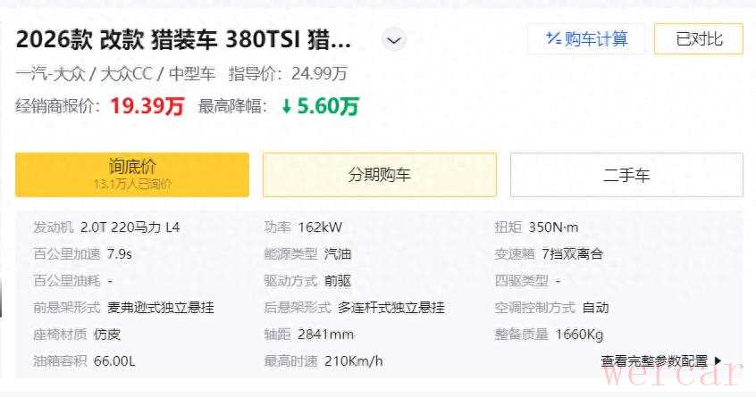756x397 pixels.
Task: Select the 中型车 category link
Action: tap(193, 74)
